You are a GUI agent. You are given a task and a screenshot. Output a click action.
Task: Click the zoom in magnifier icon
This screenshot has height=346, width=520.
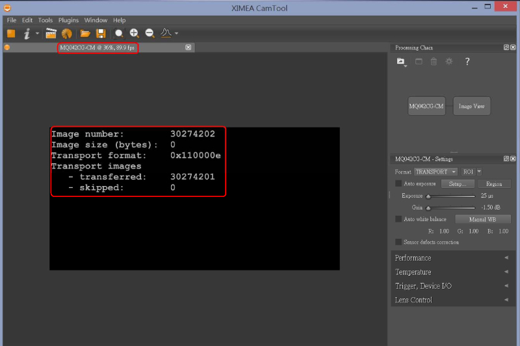[135, 33]
